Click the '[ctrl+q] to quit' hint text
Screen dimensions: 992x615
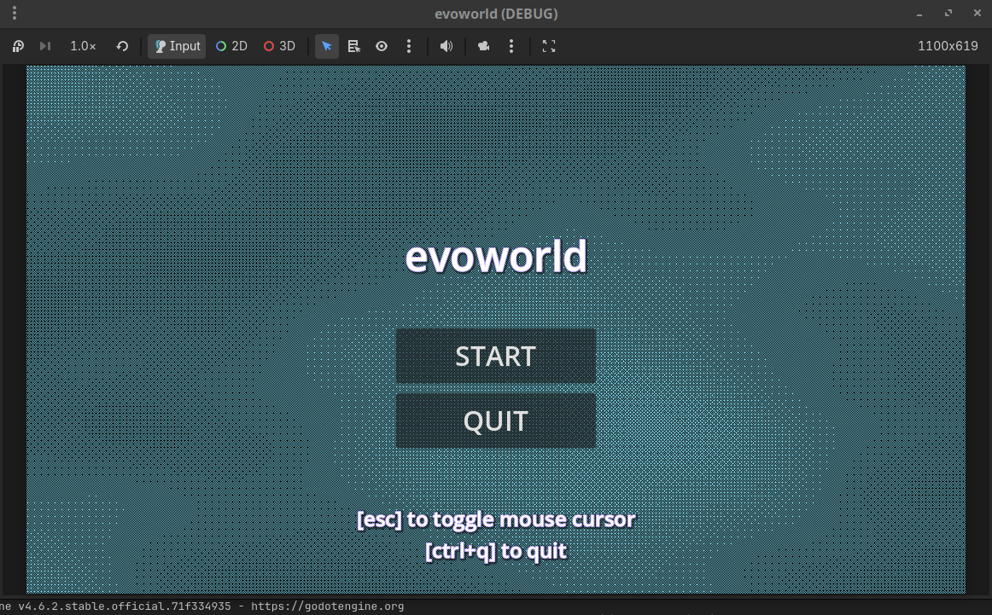click(496, 551)
